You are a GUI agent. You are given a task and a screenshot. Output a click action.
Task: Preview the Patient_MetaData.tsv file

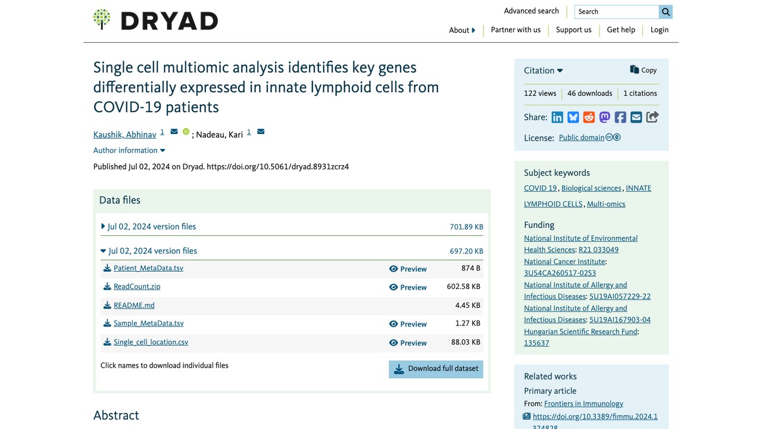click(x=408, y=269)
